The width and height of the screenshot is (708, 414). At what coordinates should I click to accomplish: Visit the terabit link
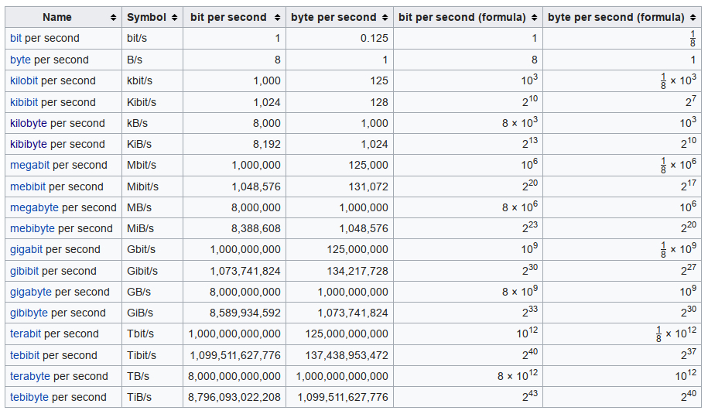tap(26, 334)
